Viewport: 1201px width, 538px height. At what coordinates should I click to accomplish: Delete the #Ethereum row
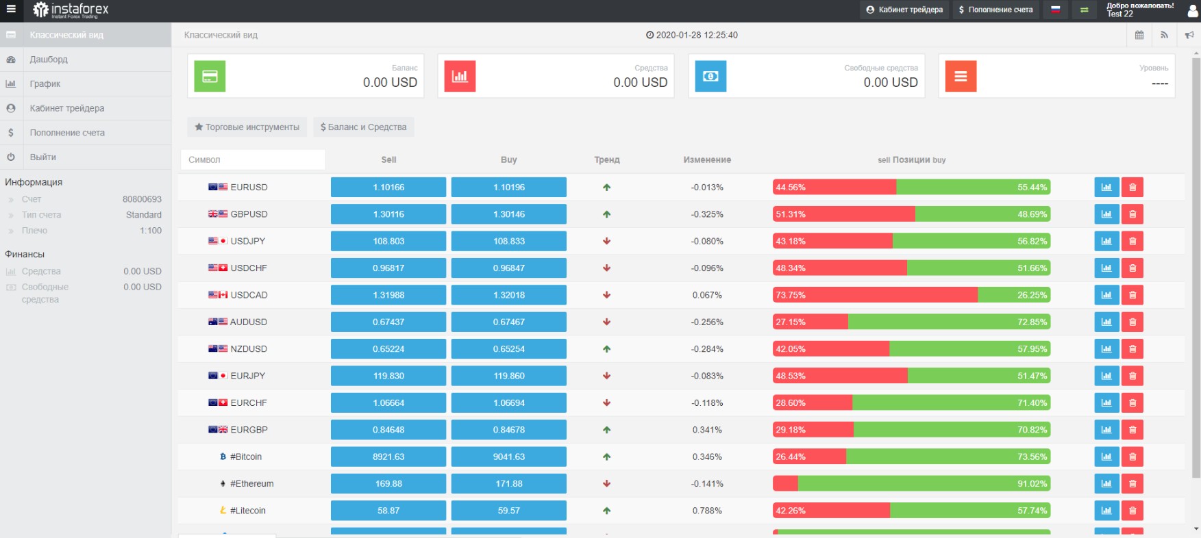[1132, 483]
